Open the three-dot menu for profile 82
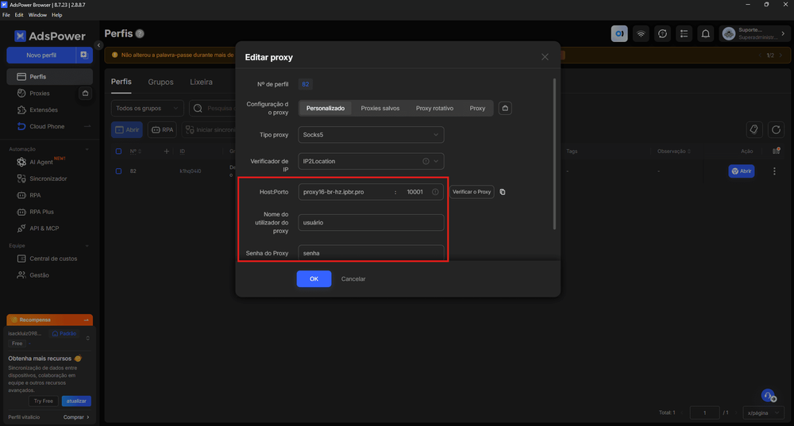 pos(774,171)
